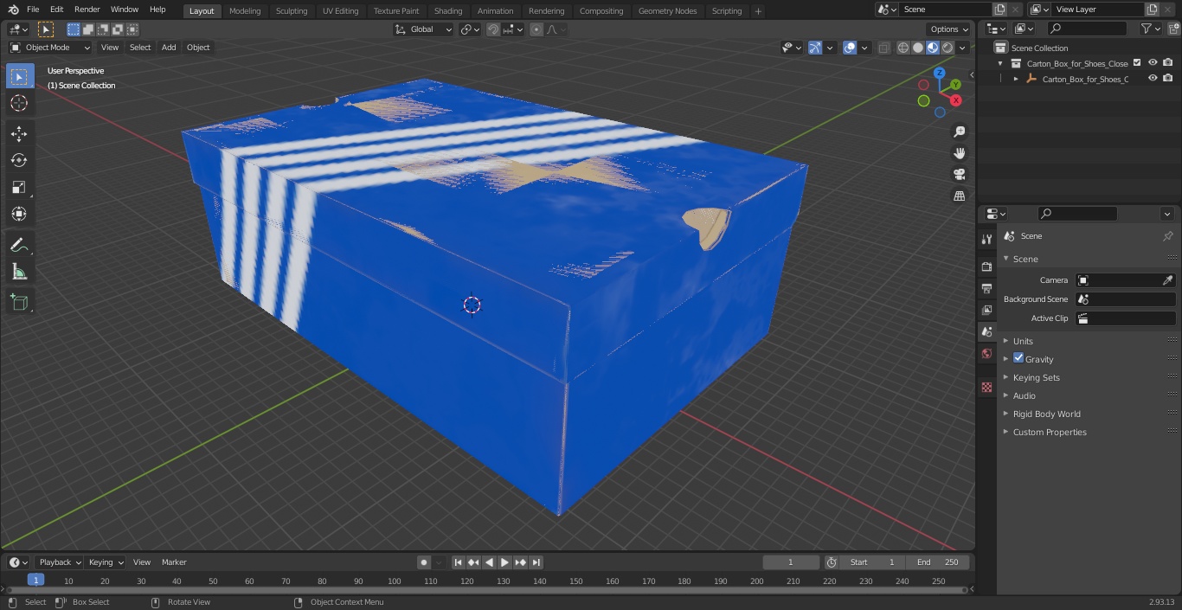Click the zoom viewport magnifier icon
1182x610 pixels.
(x=959, y=132)
